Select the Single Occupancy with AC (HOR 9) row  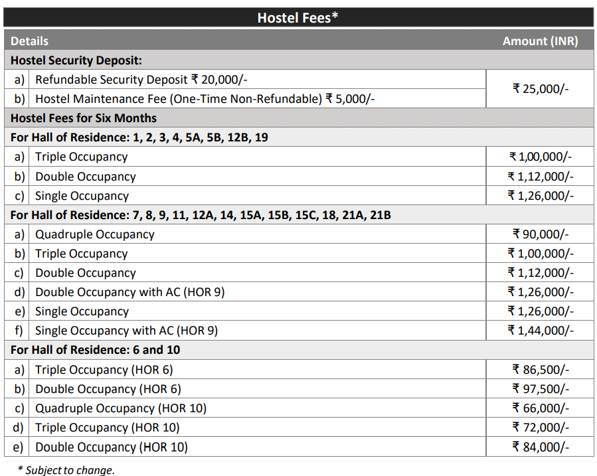(x=245, y=330)
